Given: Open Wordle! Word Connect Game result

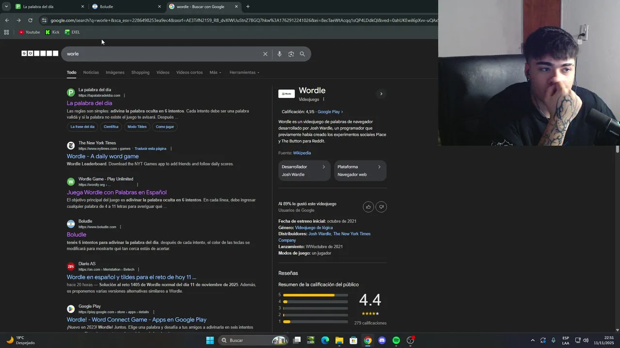Looking at the screenshot, I should (x=137, y=319).
